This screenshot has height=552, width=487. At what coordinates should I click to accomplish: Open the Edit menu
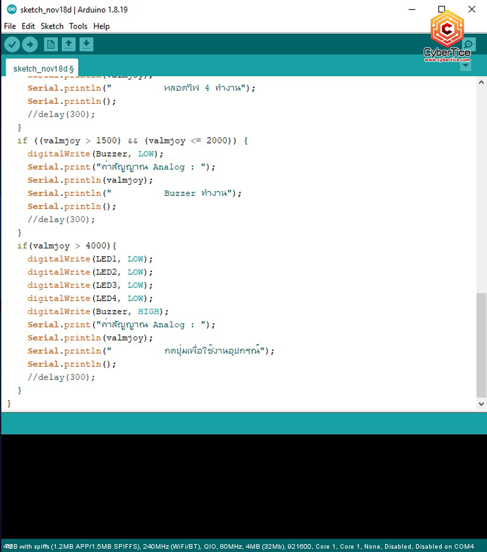(x=28, y=26)
